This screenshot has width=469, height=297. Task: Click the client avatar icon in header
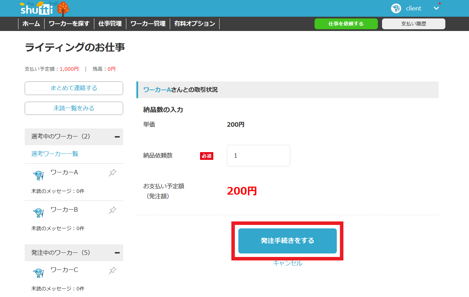click(x=396, y=8)
